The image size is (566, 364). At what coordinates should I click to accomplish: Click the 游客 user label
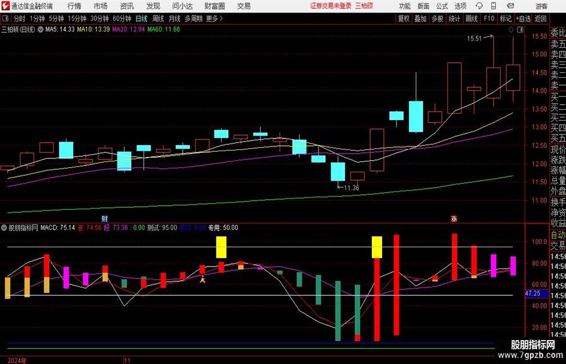click(x=541, y=6)
